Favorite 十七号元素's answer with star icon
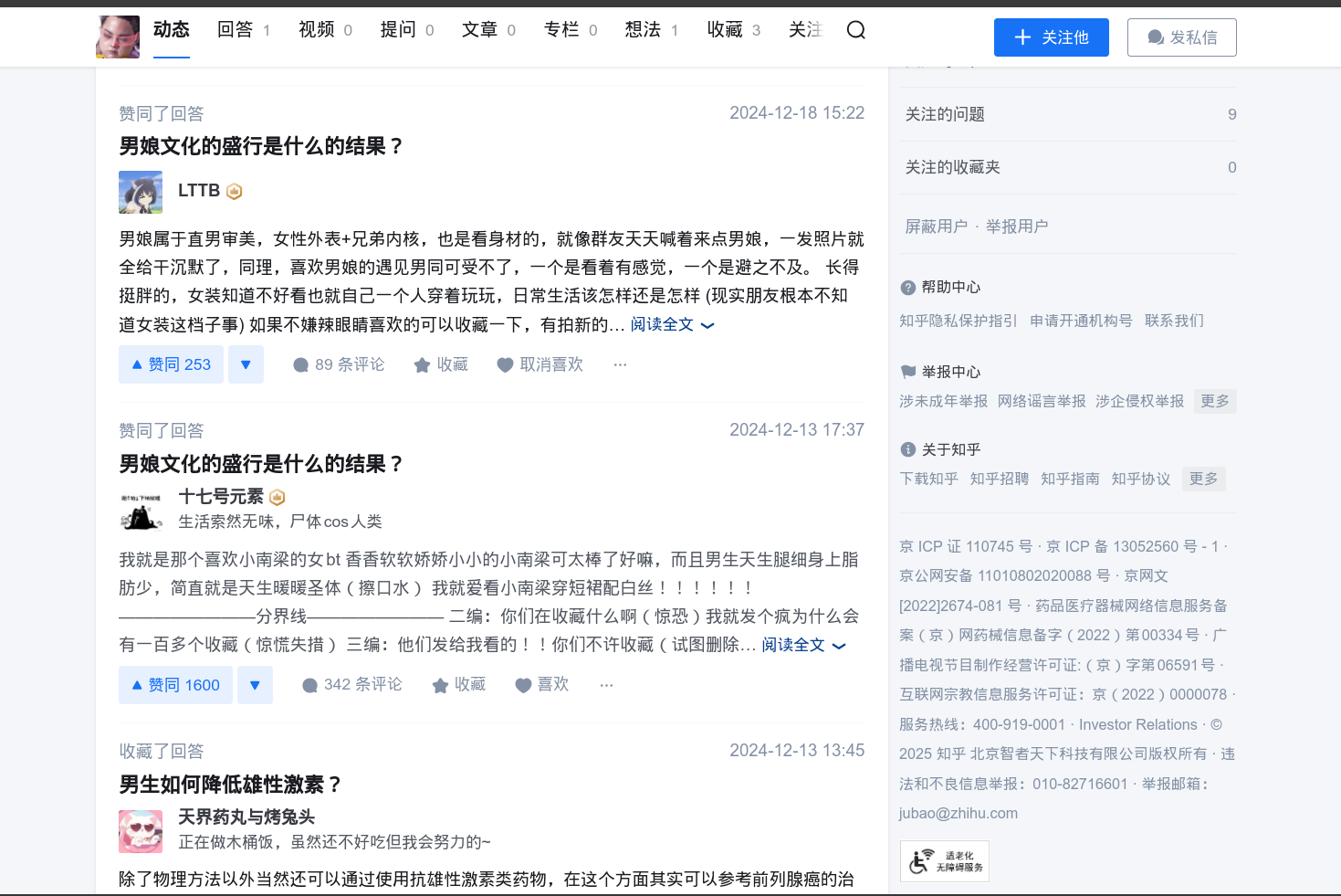 [440, 685]
